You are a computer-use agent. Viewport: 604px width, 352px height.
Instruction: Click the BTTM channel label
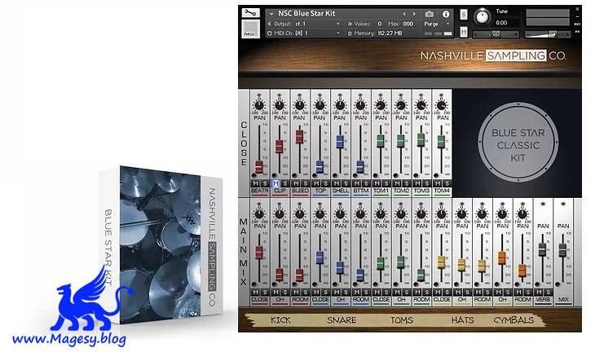[x=361, y=191]
